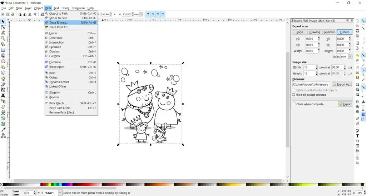Select the Star polygon tool
Screen dimensions: 366x196
(x=3, y=67)
